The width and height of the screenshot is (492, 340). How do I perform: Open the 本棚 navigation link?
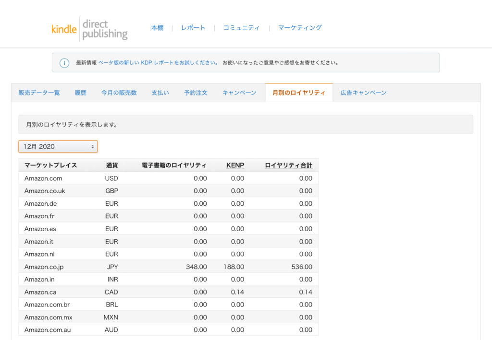click(x=157, y=27)
